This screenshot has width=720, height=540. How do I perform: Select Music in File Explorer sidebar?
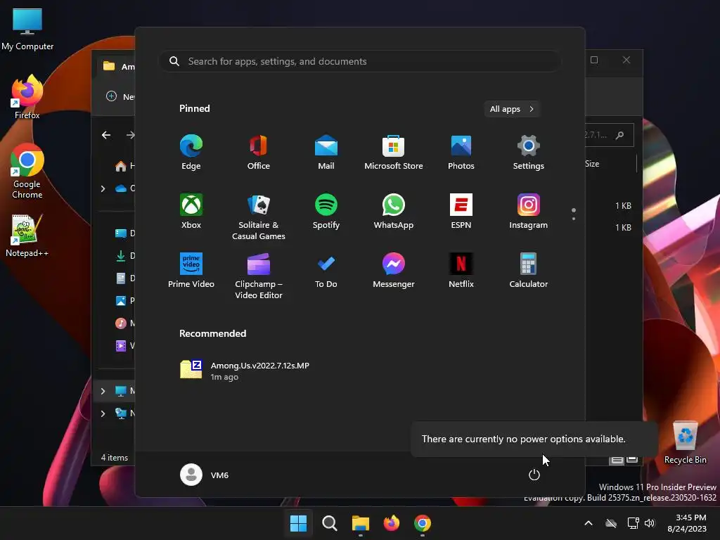click(x=124, y=323)
